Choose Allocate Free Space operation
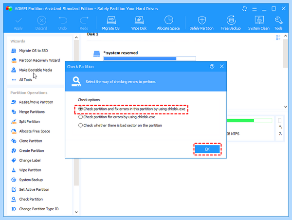 coord(35,131)
